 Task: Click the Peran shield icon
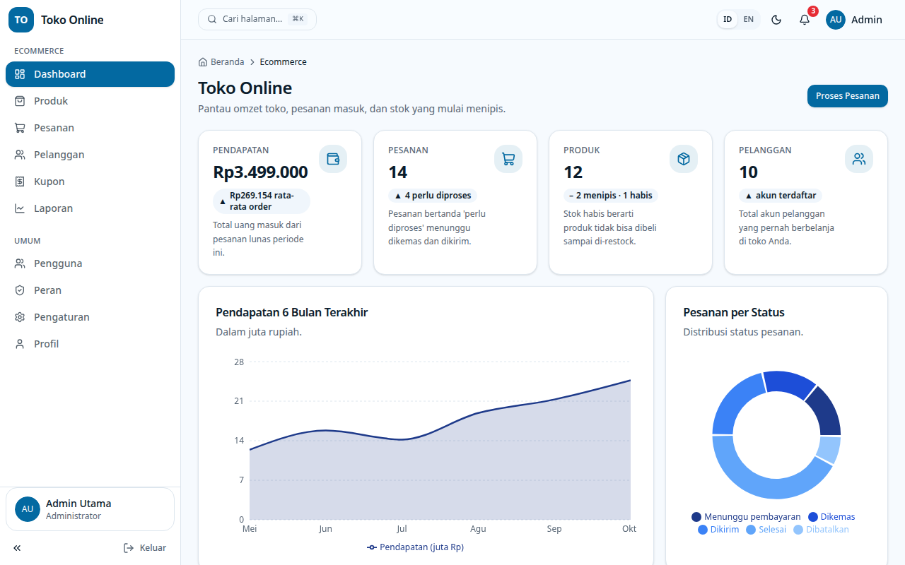click(x=20, y=290)
